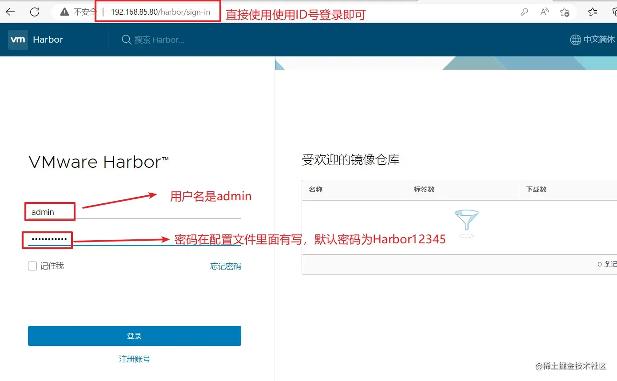The height and width of the screenshot is (381, 617).
Task: Click the 记住我 label text
Action: tap(52, 266)
